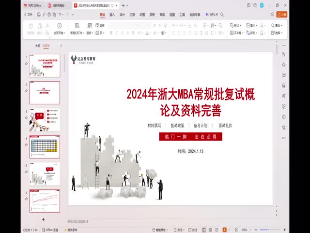
Task: Select slide 3 thumbnail with 目录
Action: [45, 120]
